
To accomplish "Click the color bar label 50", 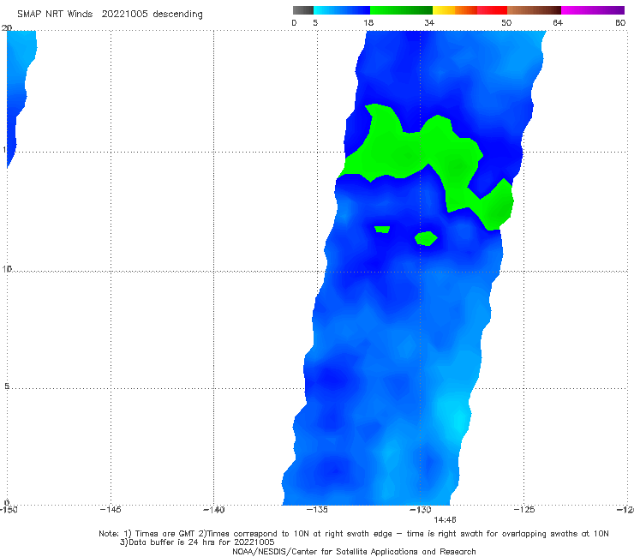I will 506,22.
